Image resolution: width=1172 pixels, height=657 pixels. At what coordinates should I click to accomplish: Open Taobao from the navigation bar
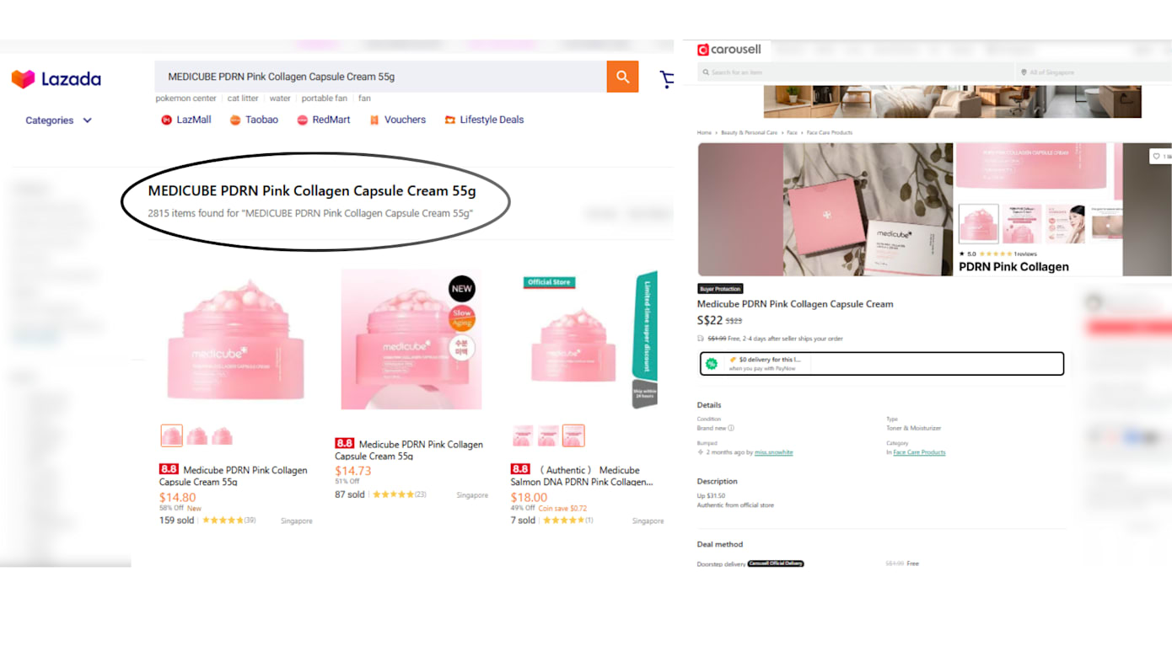(254, 120)
